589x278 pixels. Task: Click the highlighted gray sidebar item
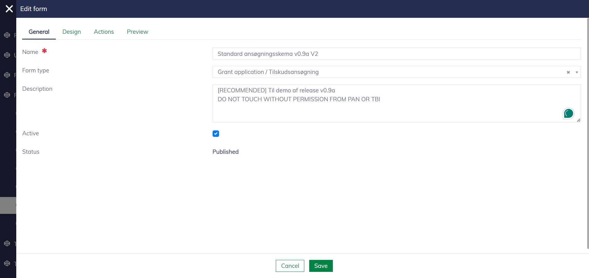point(8,205)
